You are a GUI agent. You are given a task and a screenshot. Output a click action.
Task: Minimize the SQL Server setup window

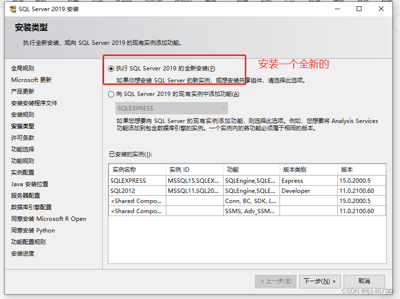[x=337, y=9]
